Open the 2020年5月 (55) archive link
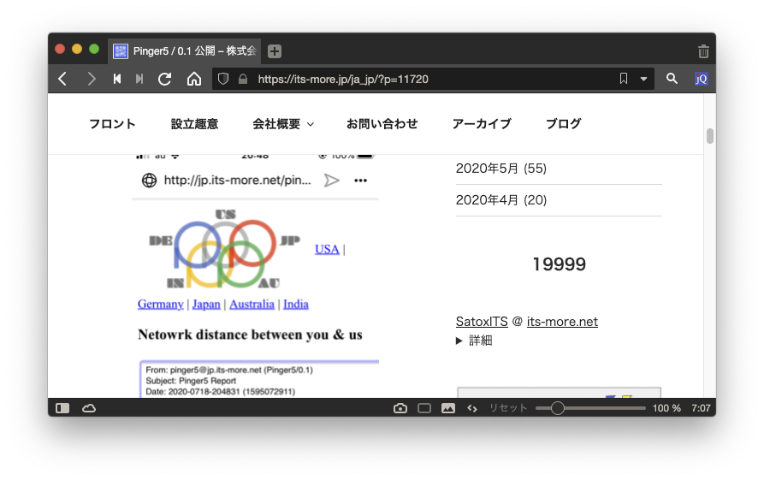The width and height of the screenshot is (764, 480). tap(500, 169)
